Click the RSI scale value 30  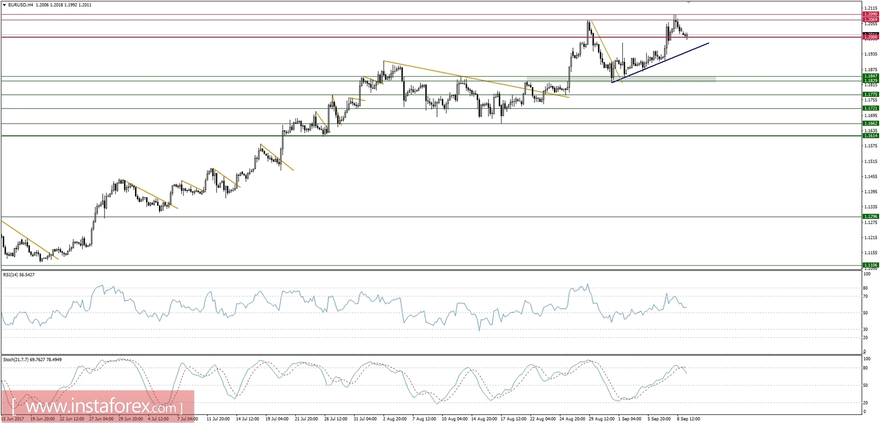pyautogui.click(x=865, y=329)
